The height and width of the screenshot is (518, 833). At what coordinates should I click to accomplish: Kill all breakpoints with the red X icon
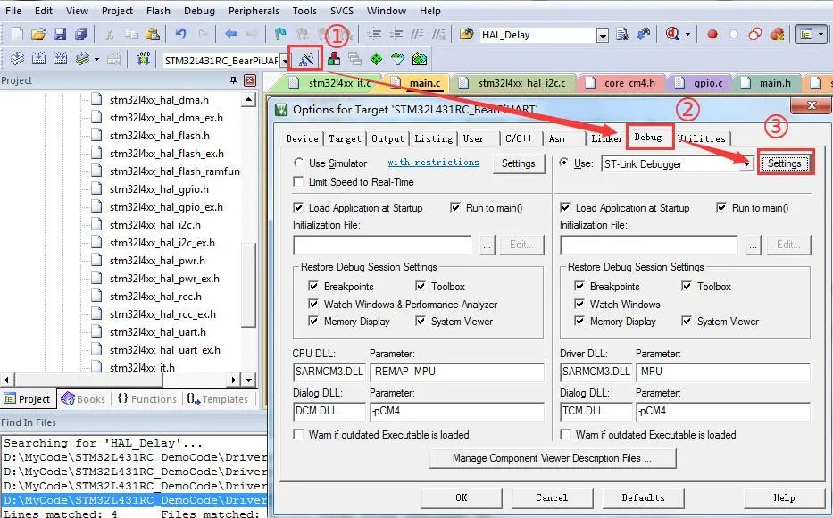[x=777, y=35]
